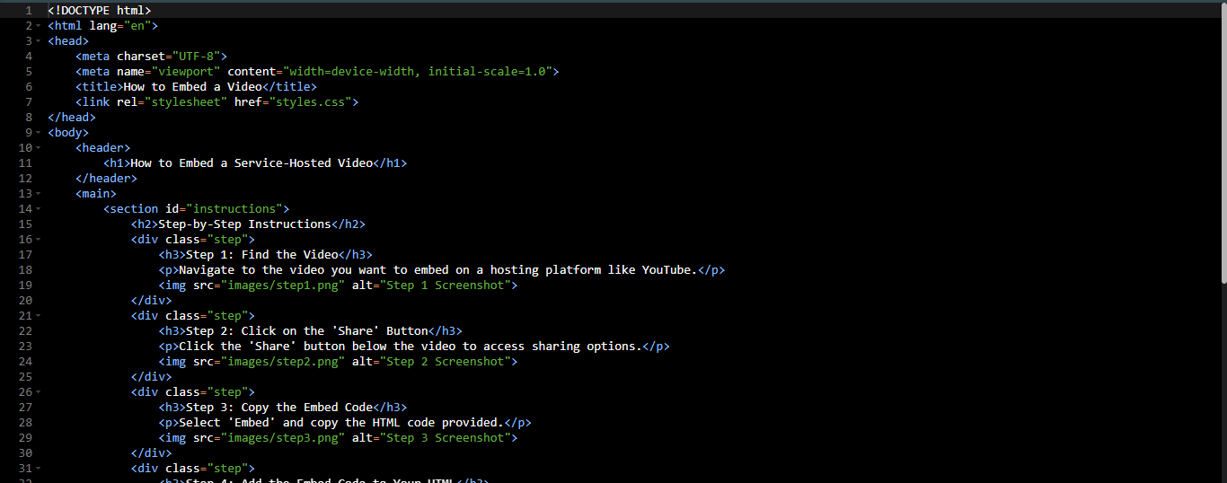The image size is (1227, 483).
Task: Click the paragraph 'Click the Share button below the video'
Action: 410,347
